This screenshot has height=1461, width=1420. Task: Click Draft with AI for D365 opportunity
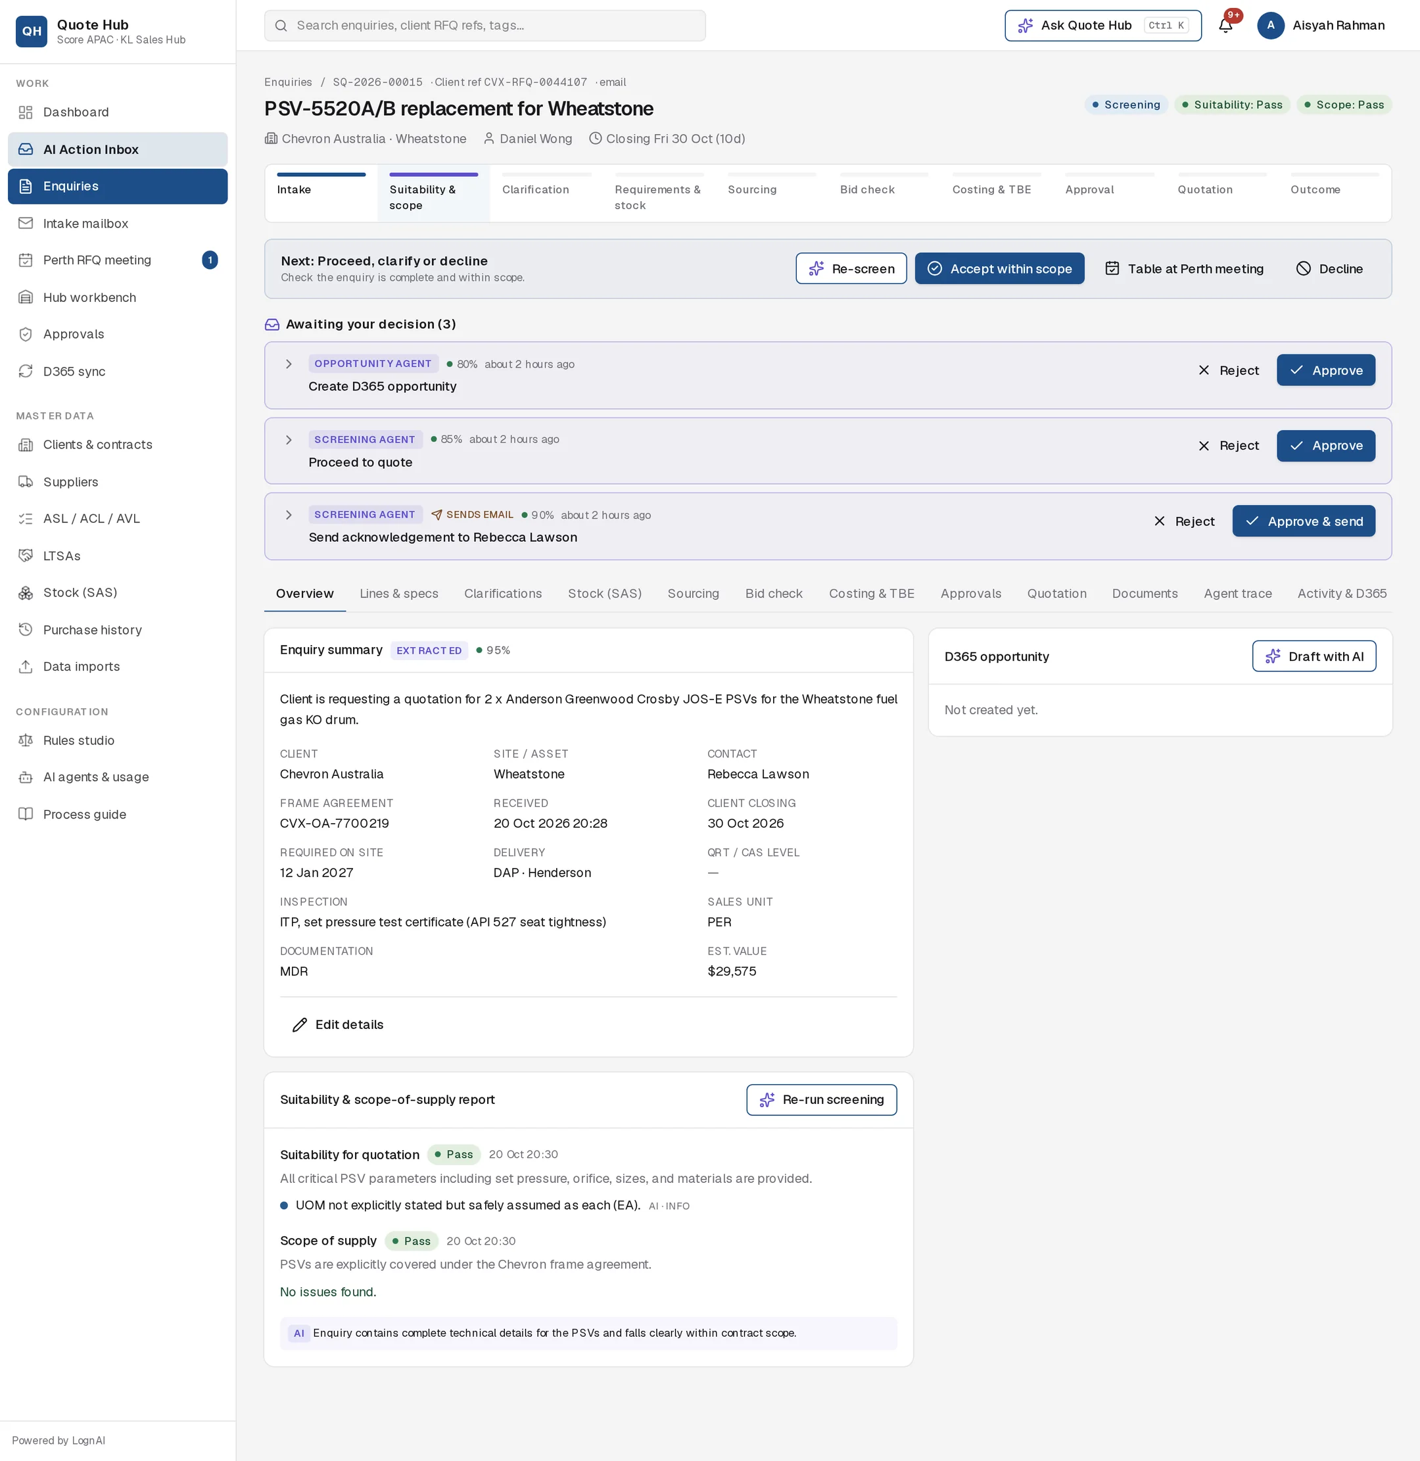pos(1314,656)
